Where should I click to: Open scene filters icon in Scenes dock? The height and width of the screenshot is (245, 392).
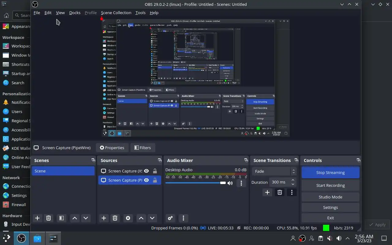point(61,218)
